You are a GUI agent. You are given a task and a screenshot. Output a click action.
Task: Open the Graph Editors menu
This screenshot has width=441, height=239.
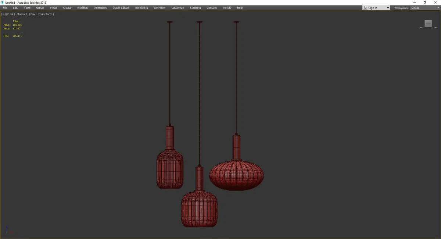coord(121,8)
